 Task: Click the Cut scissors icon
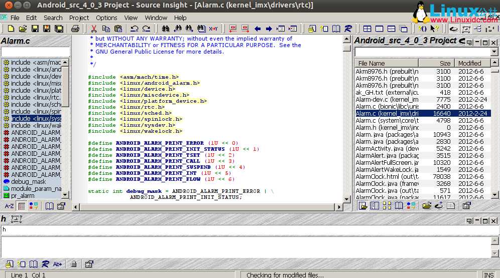pyautogui.click(x=94, y=29)
